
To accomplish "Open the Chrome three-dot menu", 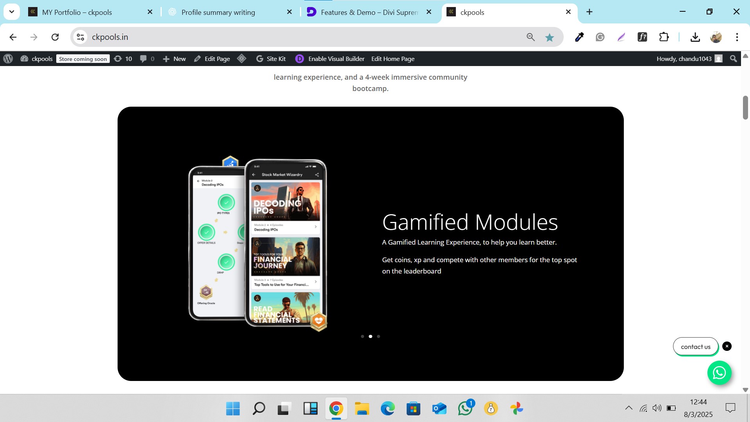I will click(737, 37).
